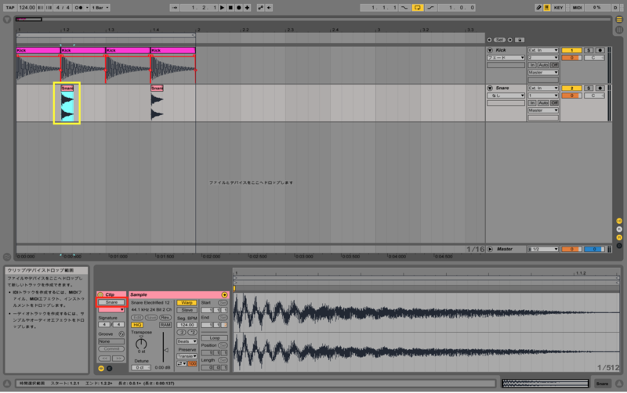Image resolution: width=627 pixels, height=393 pixels.
Task: Click the Overdub plus button
Action: [x=247, y=8]
